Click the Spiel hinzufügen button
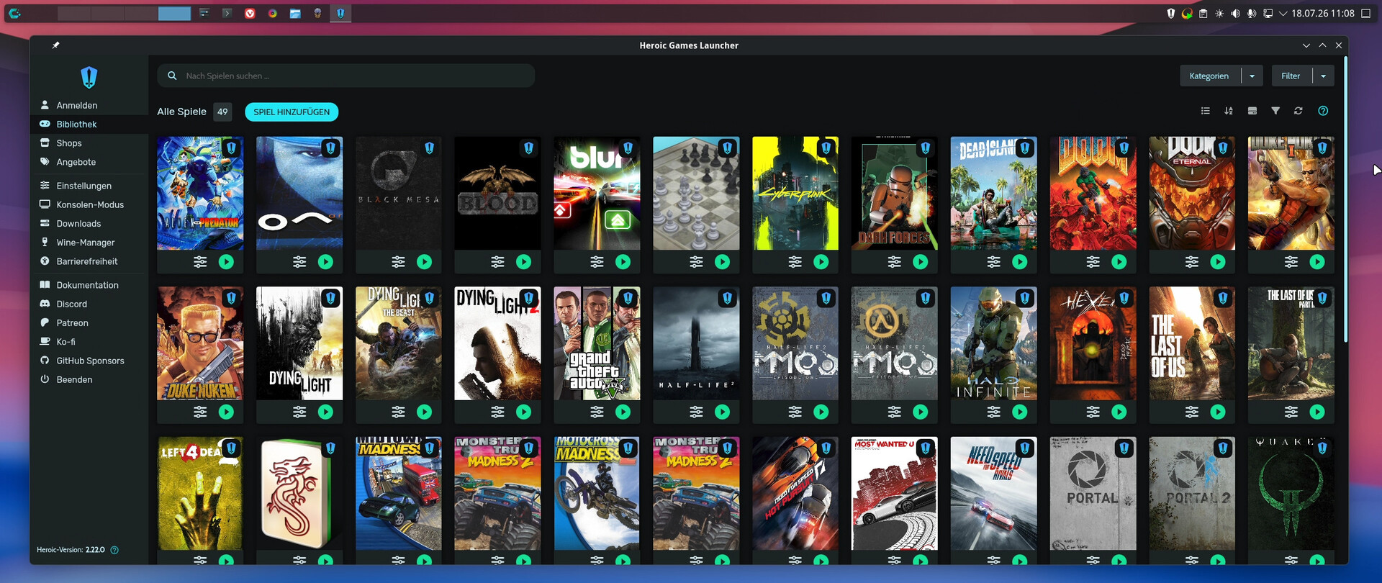The height and width of the screenshot is (583, 1382). pos(292,112)
